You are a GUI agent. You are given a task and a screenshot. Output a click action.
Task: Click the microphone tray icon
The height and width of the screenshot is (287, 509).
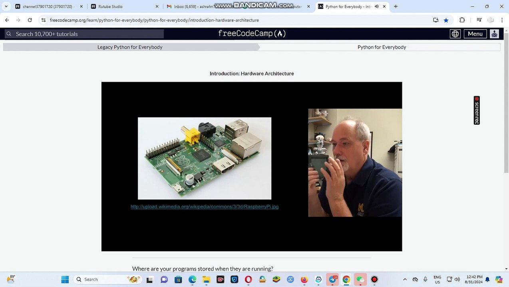(425, 279)
